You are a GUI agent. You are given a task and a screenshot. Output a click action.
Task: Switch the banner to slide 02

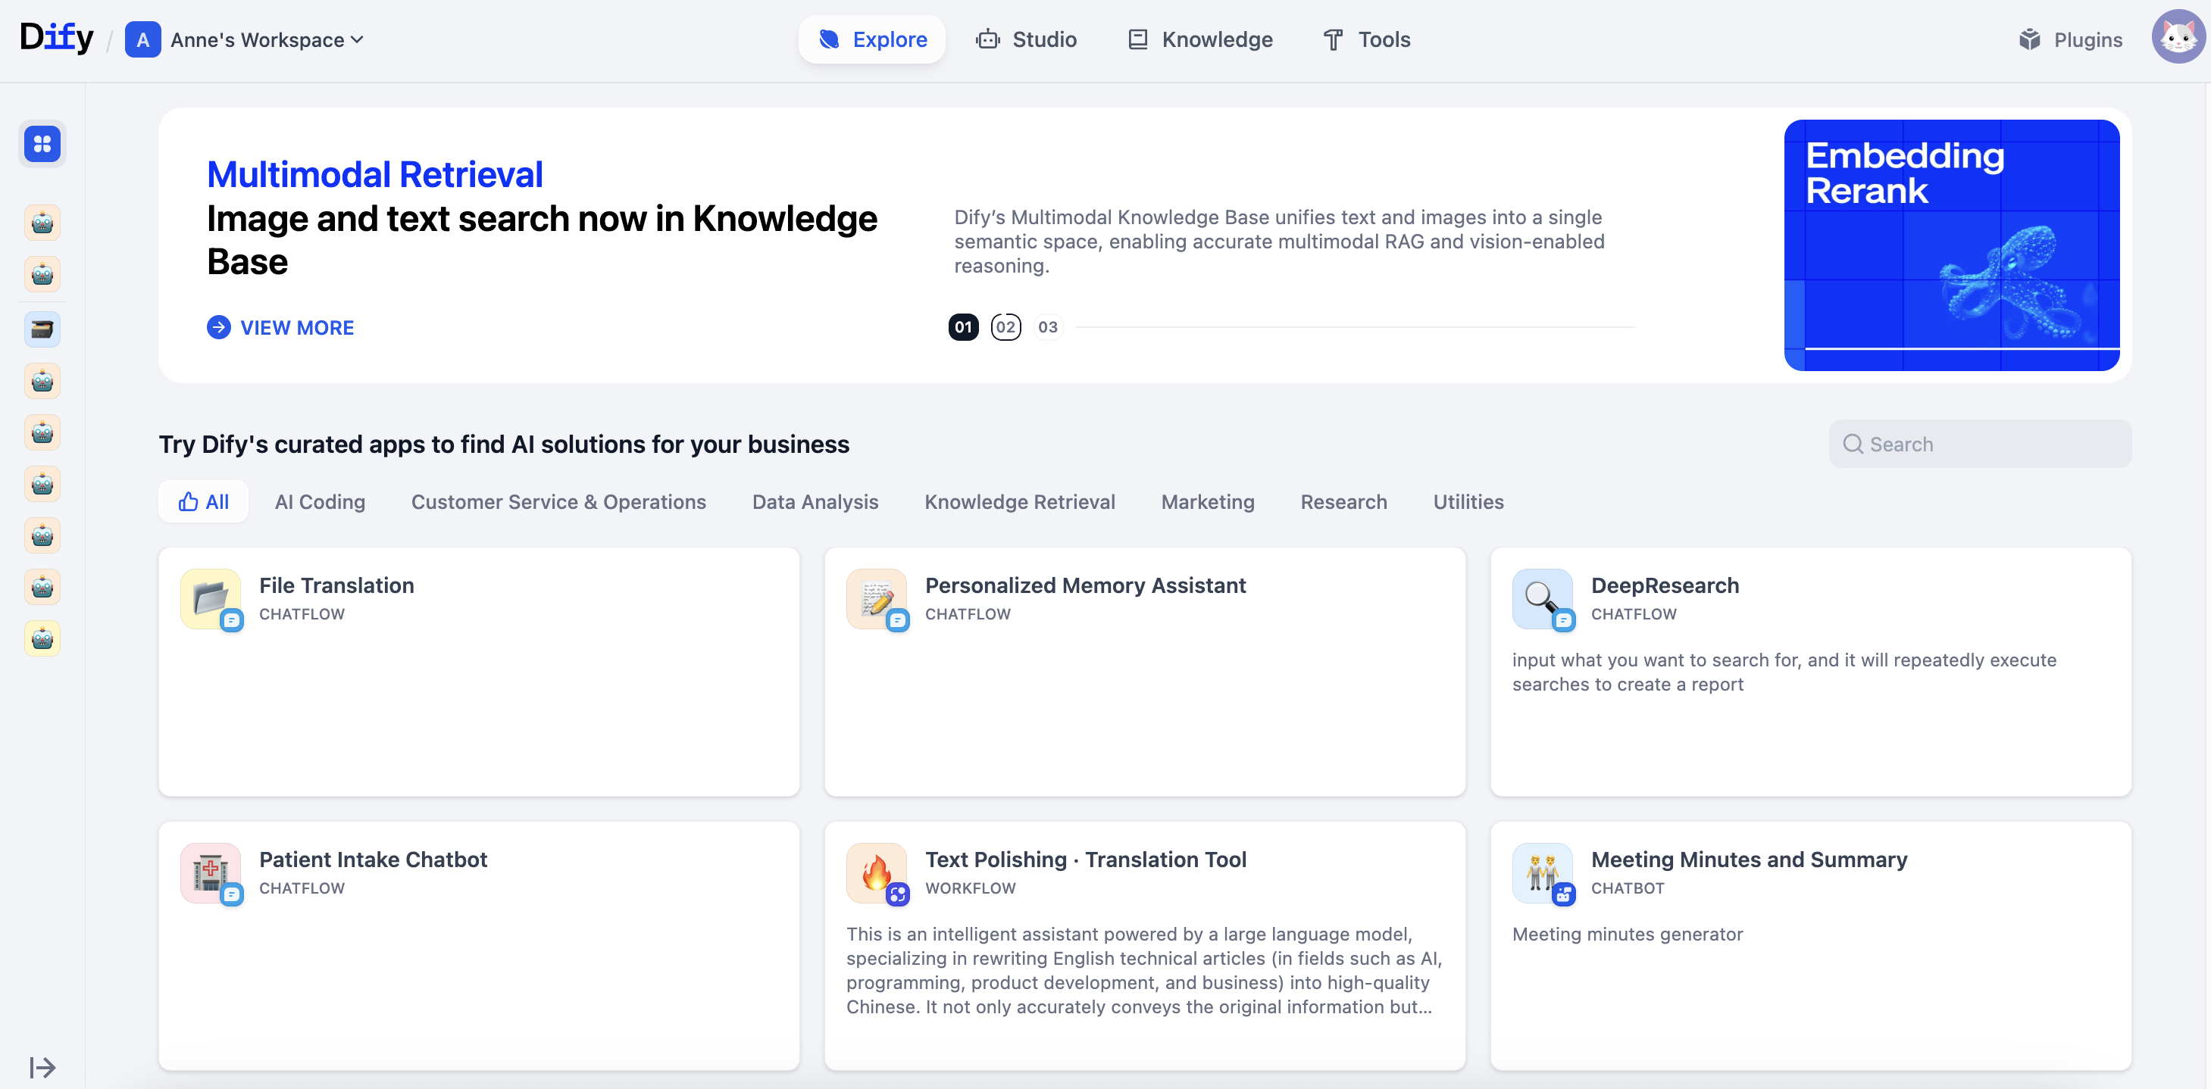coord(1005,327)
